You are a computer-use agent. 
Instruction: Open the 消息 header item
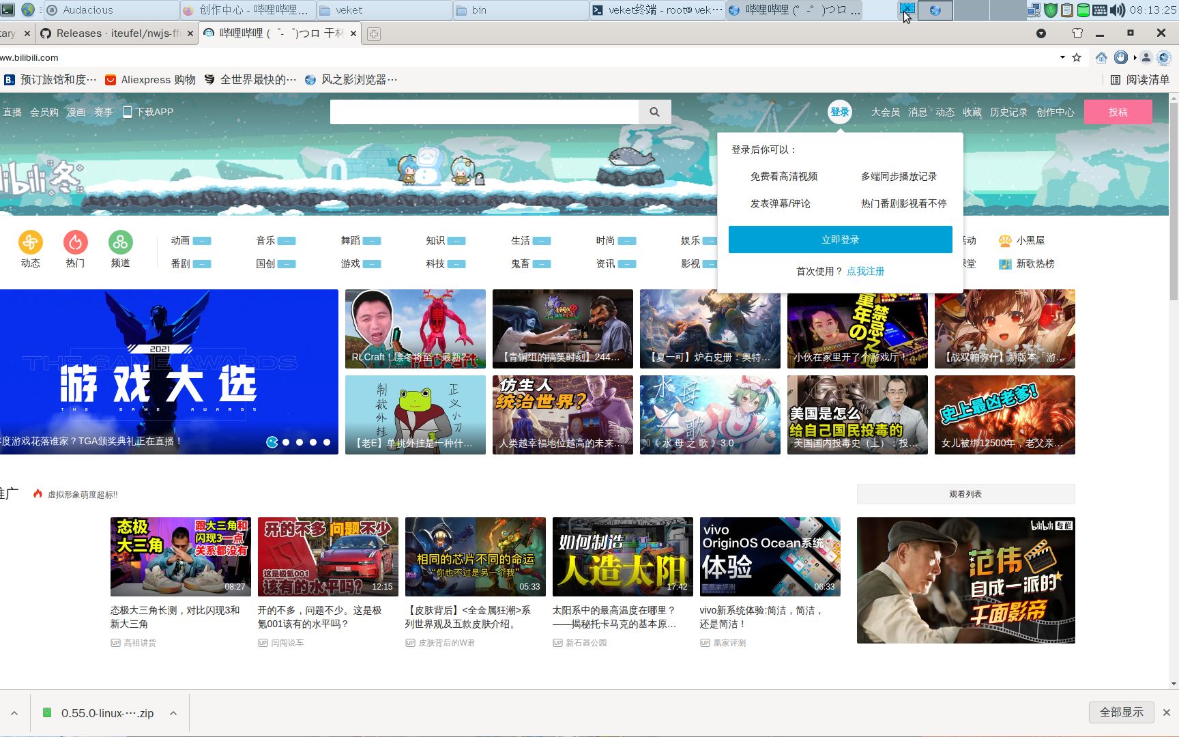pos(918,112)
